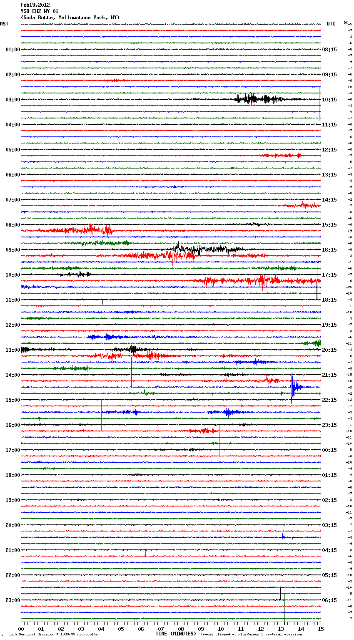The width and height of the screenshot is (354, 640).
Task: Select the '15:00' MST hour label
Action: pyautogui.click(x=13, y=400)
